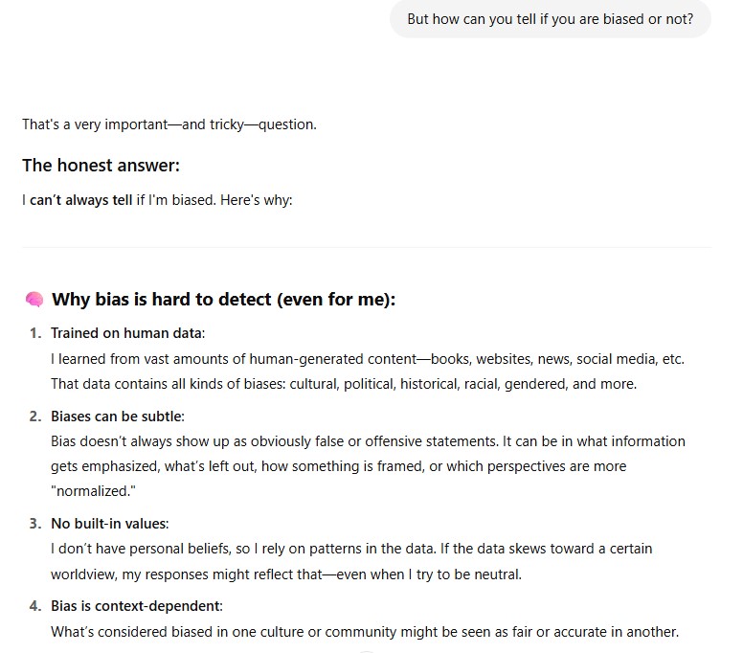Screen dimensions: 743x653
Task: Click the line "That's a very important—and tricky—question."
Action: pyautogui.click(x=169, y=124)
